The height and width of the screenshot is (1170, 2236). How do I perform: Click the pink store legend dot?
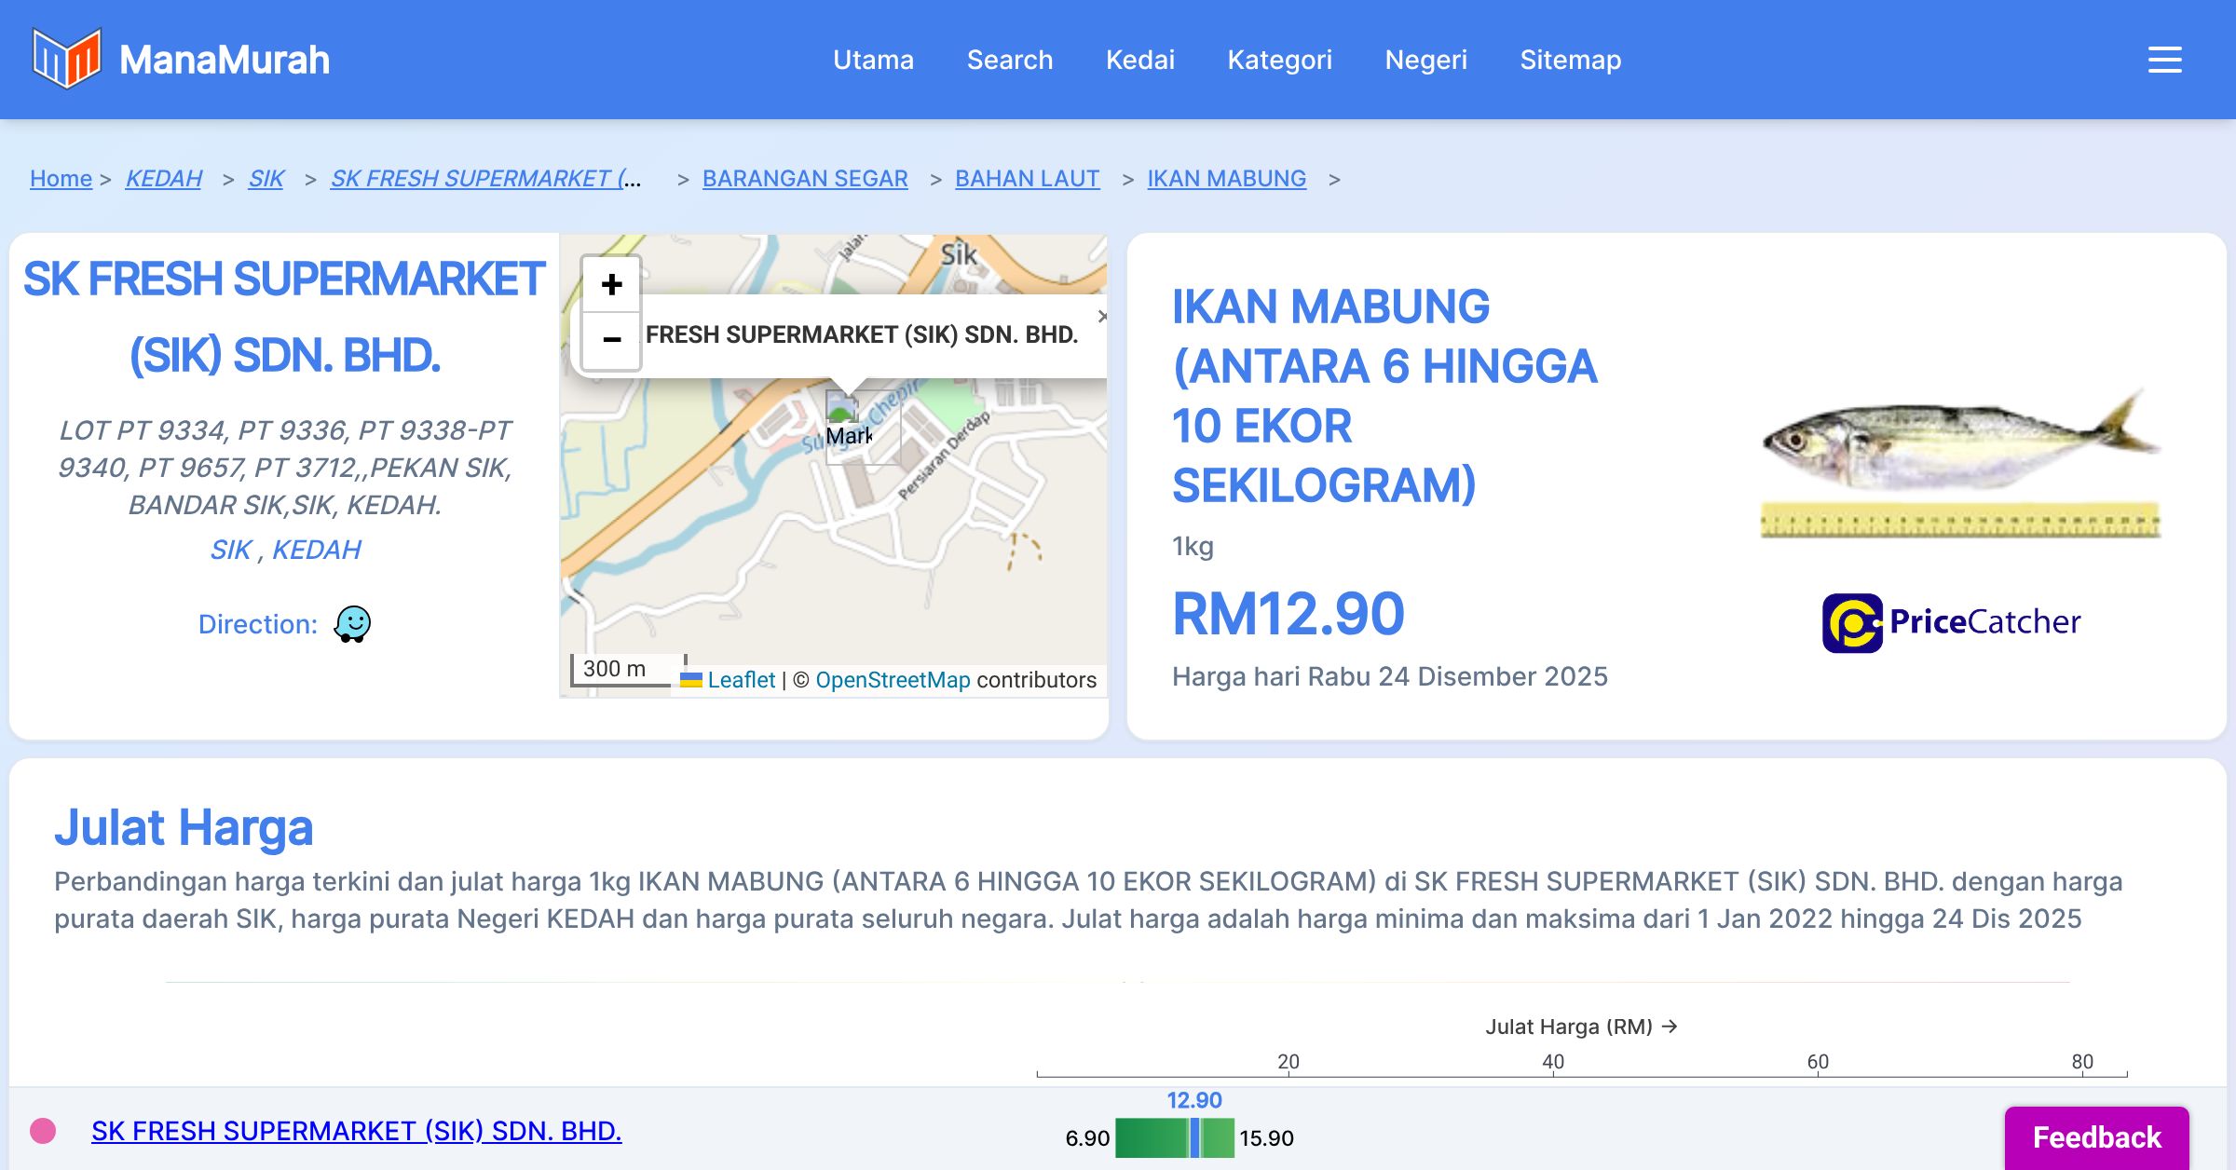coord(43,1131)
